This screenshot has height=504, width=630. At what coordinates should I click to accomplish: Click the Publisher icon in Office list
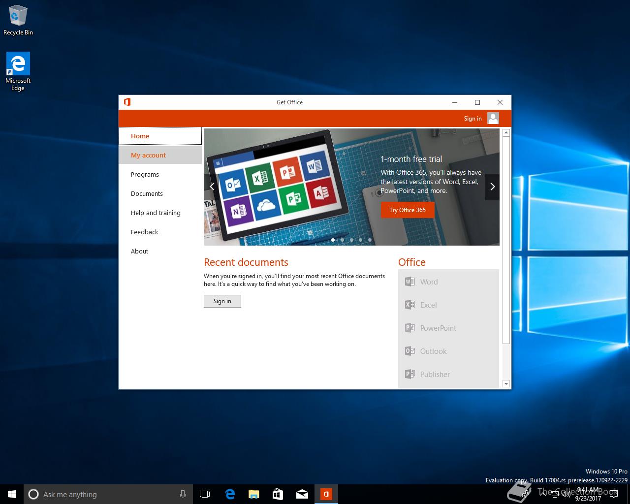coord(409,374)
